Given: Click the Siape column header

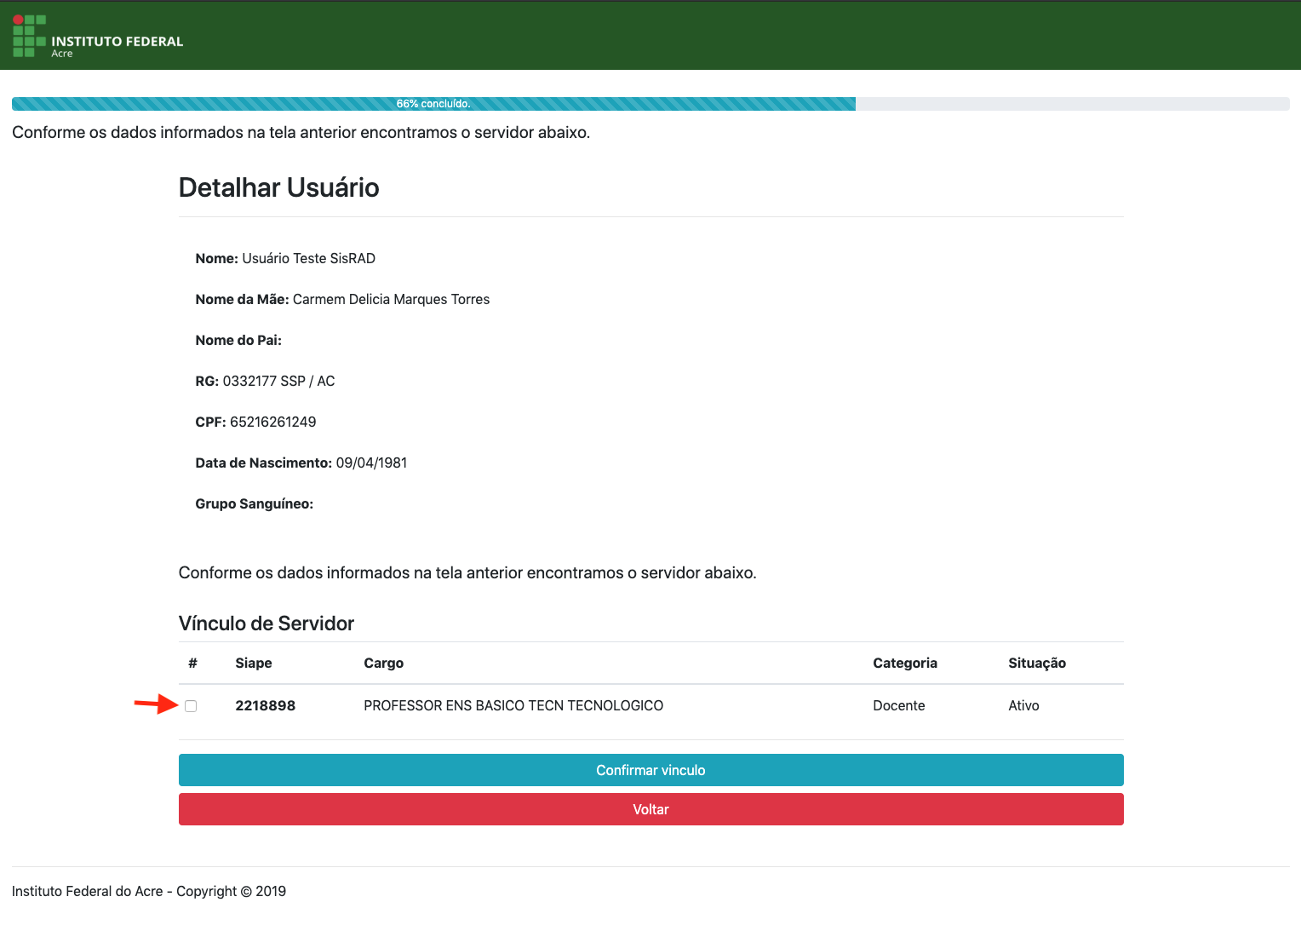Looking at the screenshot, I should (x=254, y=663).
